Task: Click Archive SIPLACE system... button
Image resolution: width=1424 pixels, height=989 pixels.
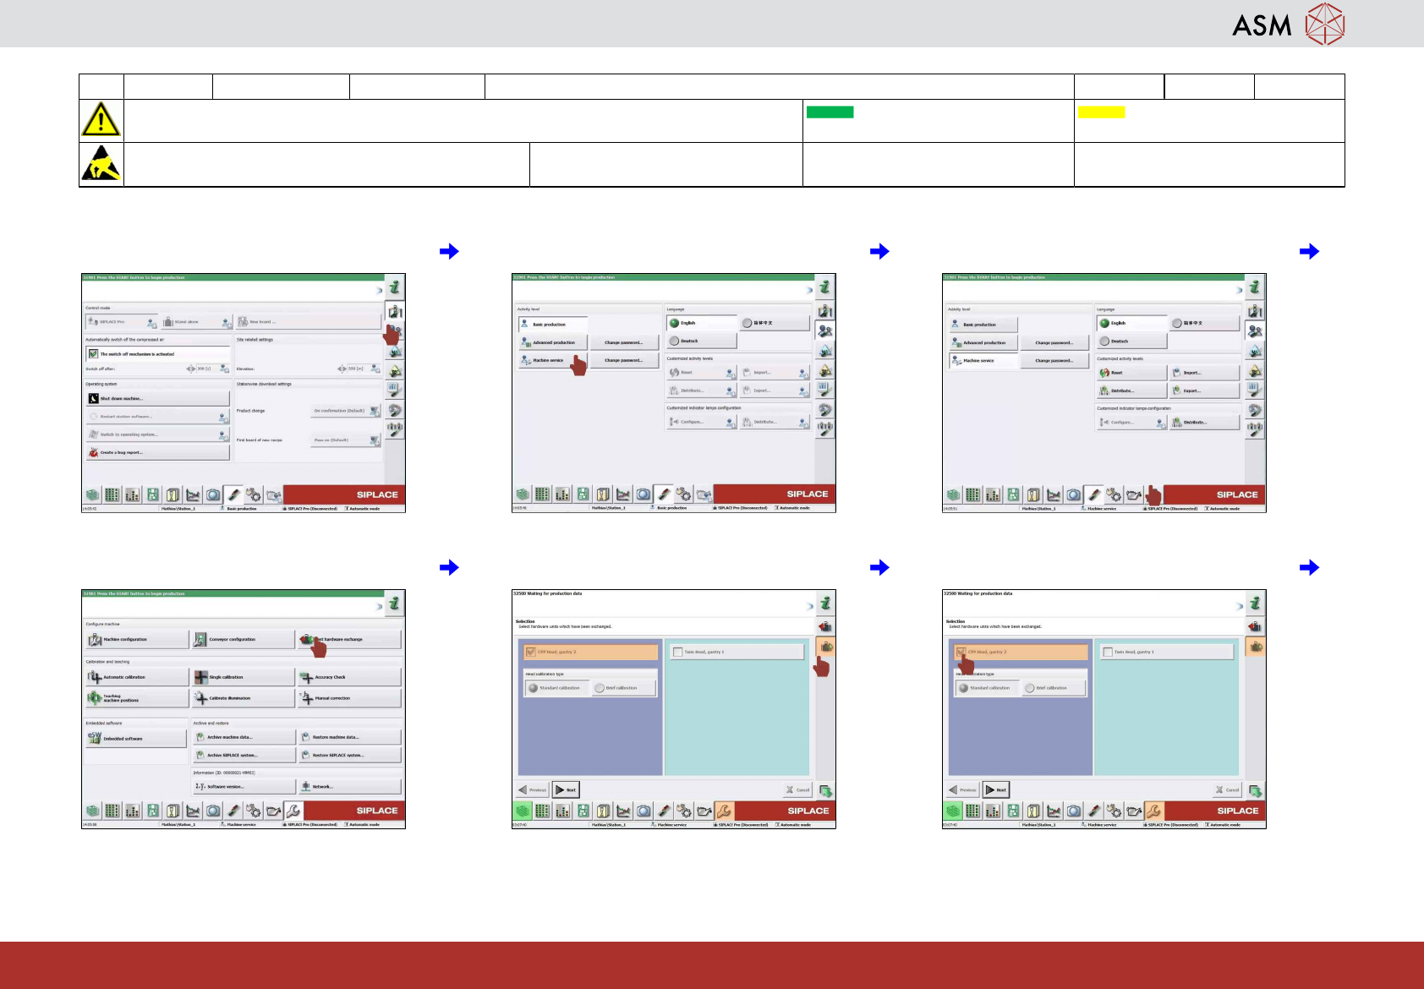Action: click(x=244, y=755)
